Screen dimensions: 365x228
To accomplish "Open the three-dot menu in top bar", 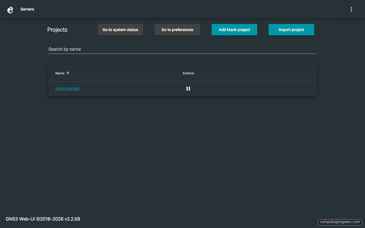I will tap(351, 9).
